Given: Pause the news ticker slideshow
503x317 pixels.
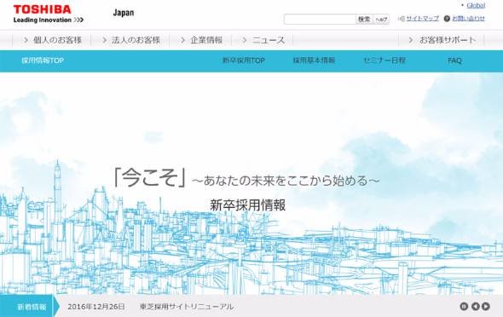Looking at the screenshot, I should point(464,307).
